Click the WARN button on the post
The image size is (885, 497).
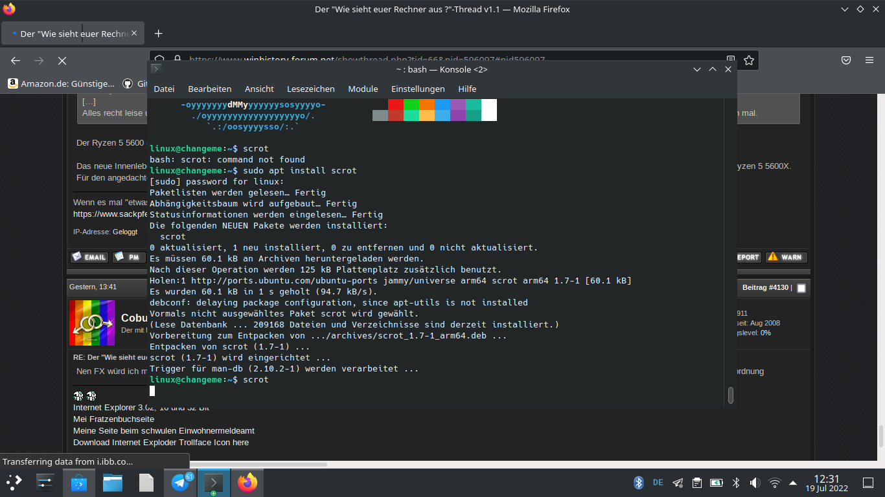786,257
